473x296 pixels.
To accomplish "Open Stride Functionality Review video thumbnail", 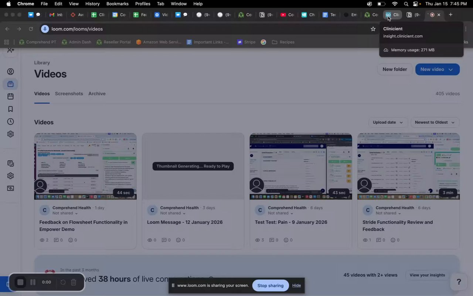I will pyautogui.click(x=408, y=166).
